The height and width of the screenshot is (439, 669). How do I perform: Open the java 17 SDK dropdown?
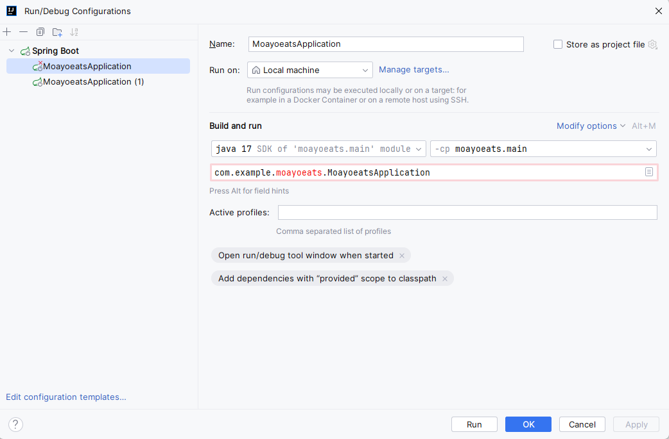coord(318,149)
